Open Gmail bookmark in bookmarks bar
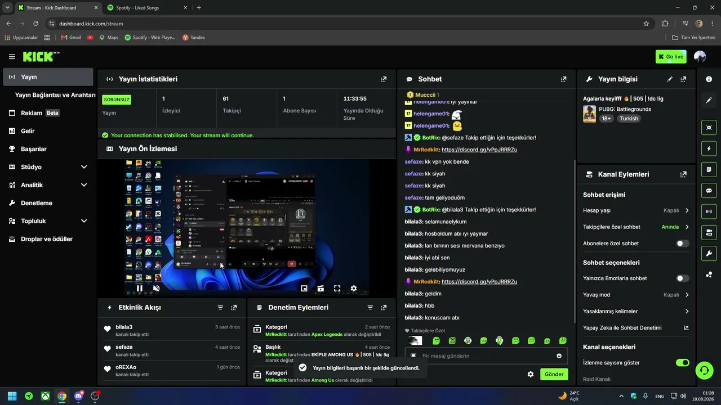The image size is (721, 405). [x=71, y=38]
